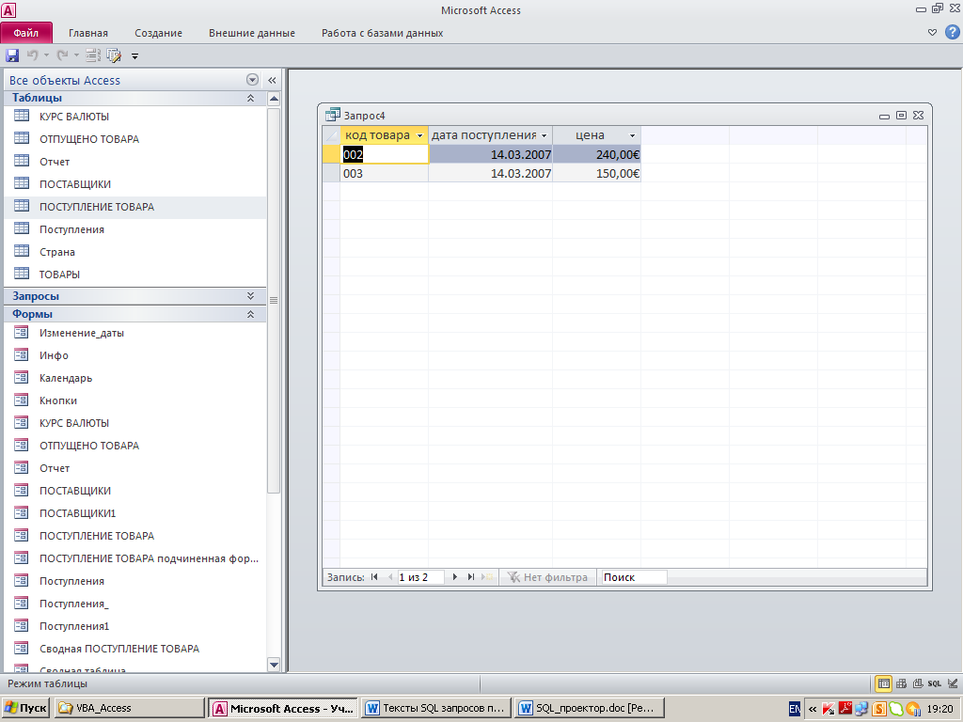
Task: Expand the Запросы group
Action: point(250,296)
